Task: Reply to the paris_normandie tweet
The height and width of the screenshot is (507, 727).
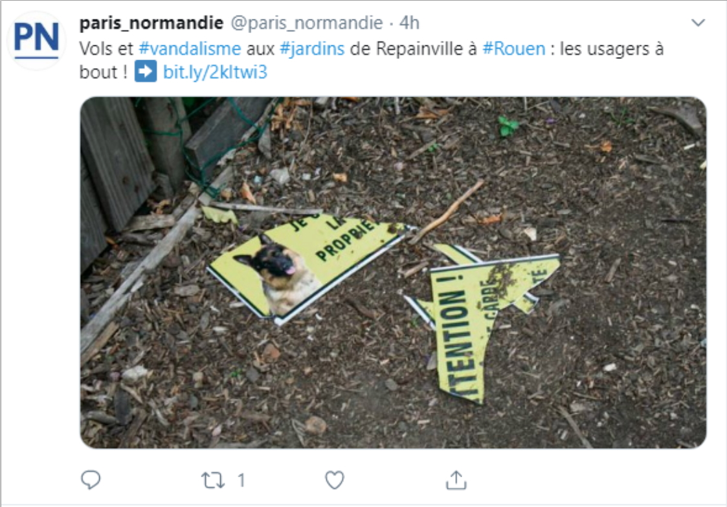Action: [x=91, y=480]
